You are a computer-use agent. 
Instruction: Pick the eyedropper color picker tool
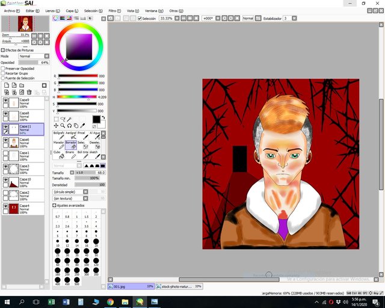click(x=82, y=126)
